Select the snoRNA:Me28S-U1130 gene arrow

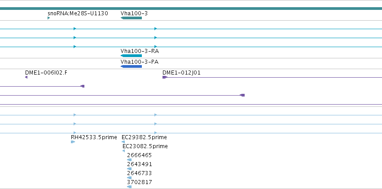pos(49,18)
